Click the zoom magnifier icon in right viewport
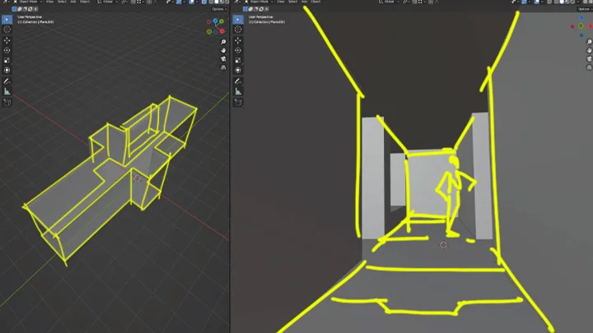Image resolution: width=593 pixels, height=333 pixels. coord(589,42)
